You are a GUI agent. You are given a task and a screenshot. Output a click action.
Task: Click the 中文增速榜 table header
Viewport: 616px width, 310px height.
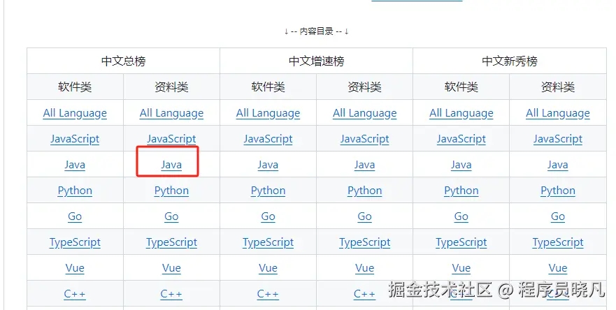[317, 61]
